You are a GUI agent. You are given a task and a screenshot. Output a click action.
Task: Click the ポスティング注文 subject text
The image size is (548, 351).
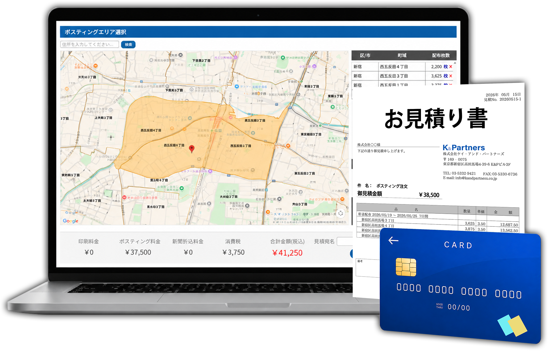tap(392, 186)
